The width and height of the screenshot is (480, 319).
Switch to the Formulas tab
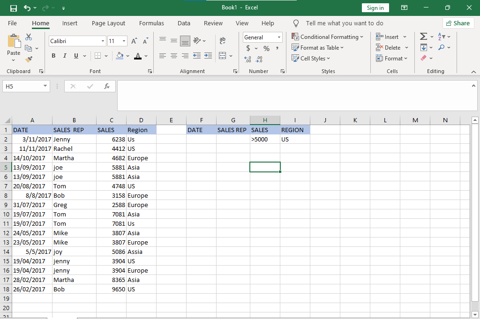[x=151, y=23]
